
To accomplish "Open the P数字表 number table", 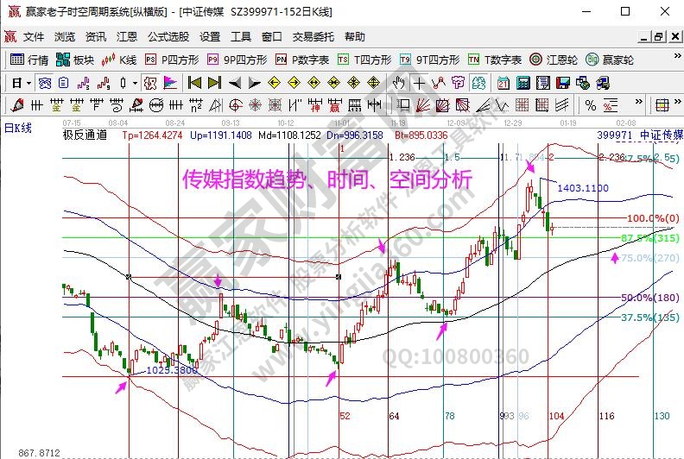I will click(x=302, y=60).
